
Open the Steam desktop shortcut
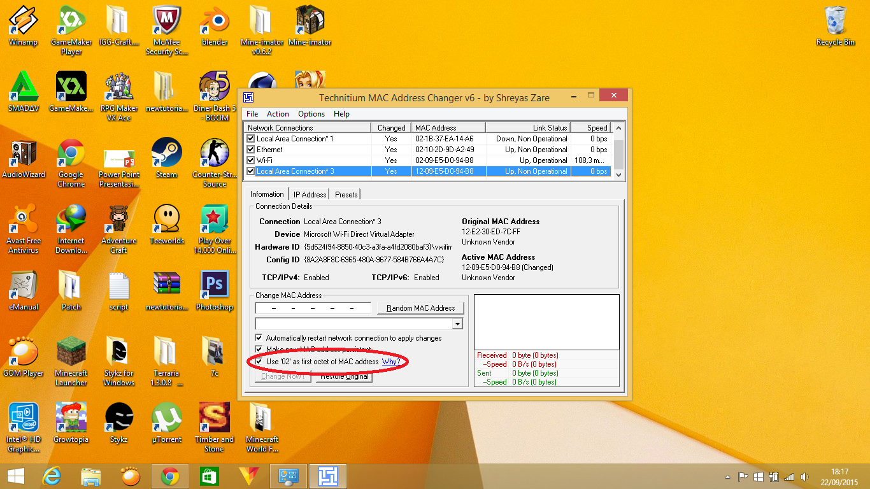pos(167,159)
